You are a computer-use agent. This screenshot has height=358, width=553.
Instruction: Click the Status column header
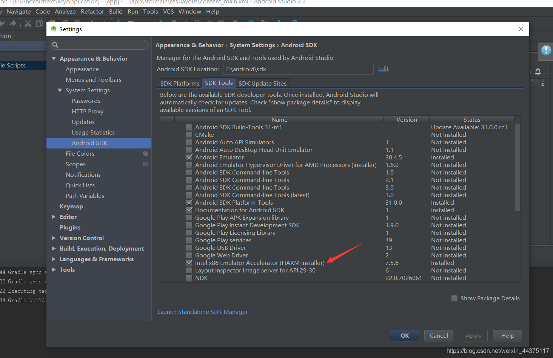coord(472,119)
